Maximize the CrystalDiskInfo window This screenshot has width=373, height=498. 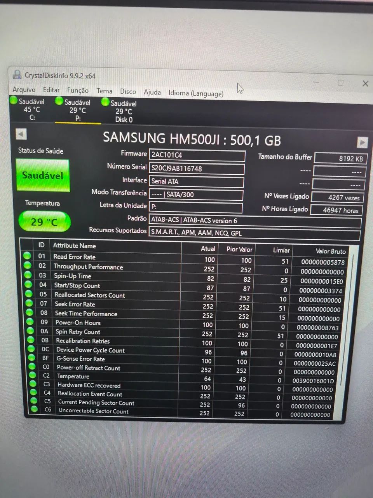pyautogui.click(x=341, y=83)
